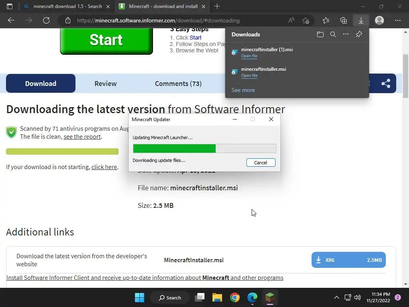Viewport: 409px width, 307px height.
Task: Click the share icon on page bar
Action: coord(386,84)
